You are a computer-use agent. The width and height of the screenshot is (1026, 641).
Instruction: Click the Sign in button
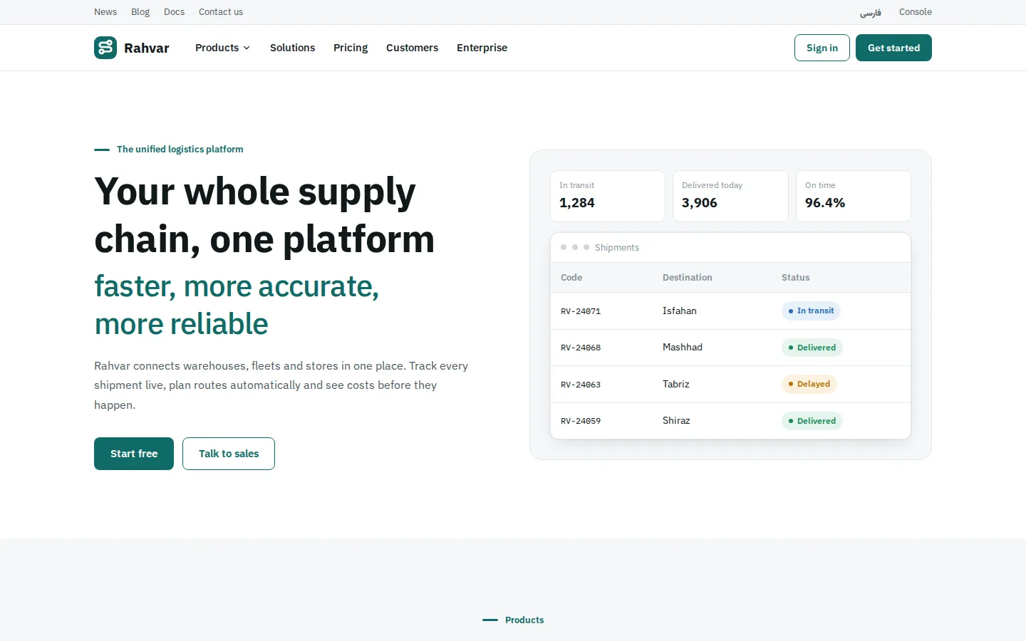click(822, 48)
